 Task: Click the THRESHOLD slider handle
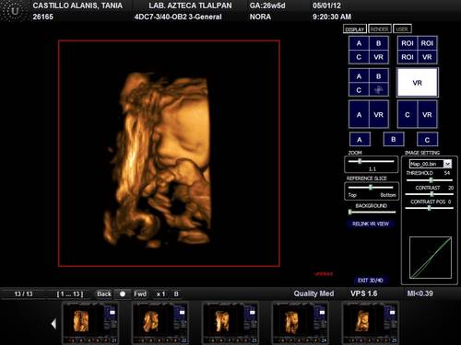pyautogui.click(x=431, y=180)
